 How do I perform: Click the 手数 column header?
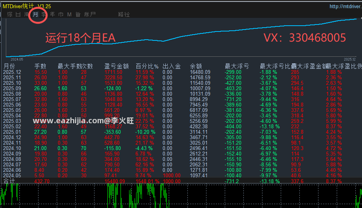[40, 66]
